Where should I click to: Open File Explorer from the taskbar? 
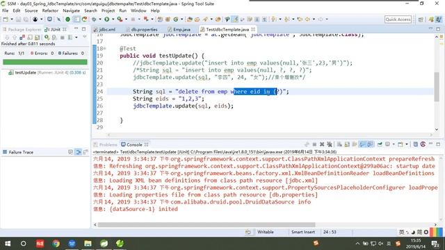tap(88, 244)
